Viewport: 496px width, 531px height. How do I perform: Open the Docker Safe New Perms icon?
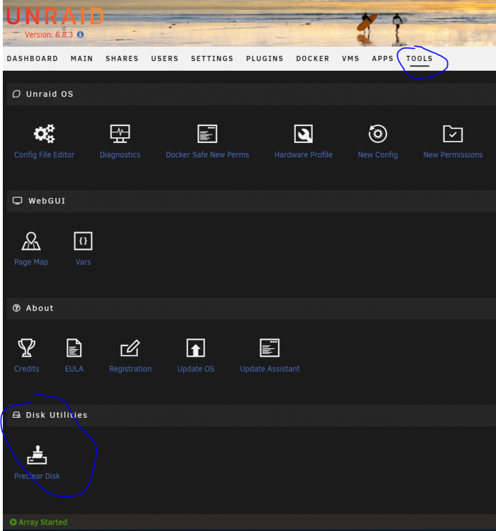[x=207, y=134]
